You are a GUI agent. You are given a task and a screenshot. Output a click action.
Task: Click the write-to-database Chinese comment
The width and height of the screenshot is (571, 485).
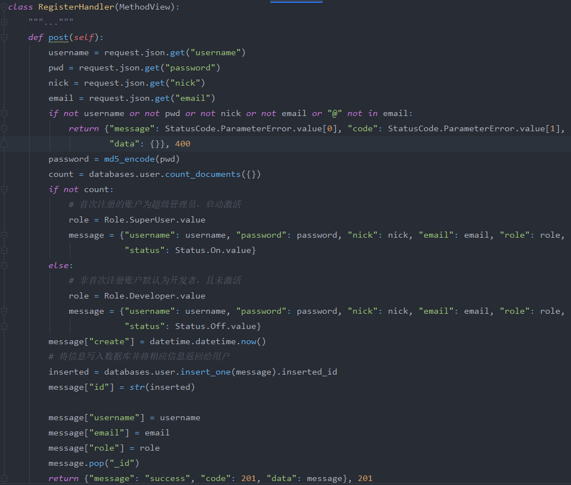click(139, 357)
